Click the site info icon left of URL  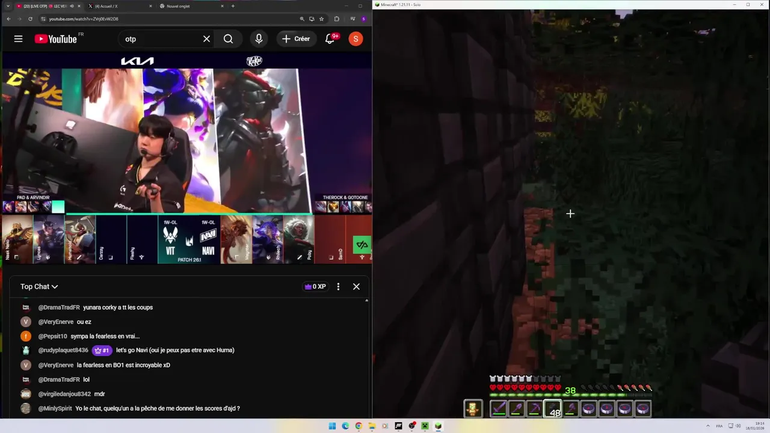[43, 19]
